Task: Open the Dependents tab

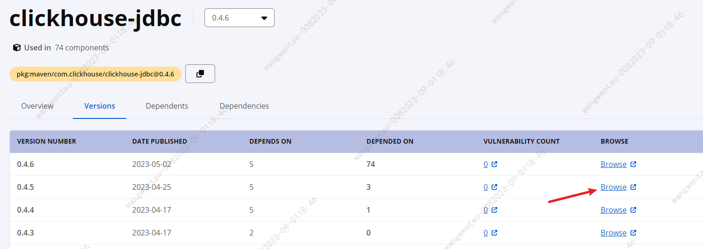Action: [x=167, y=106]
